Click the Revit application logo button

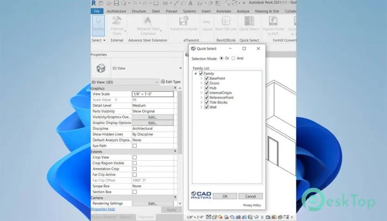94,3
